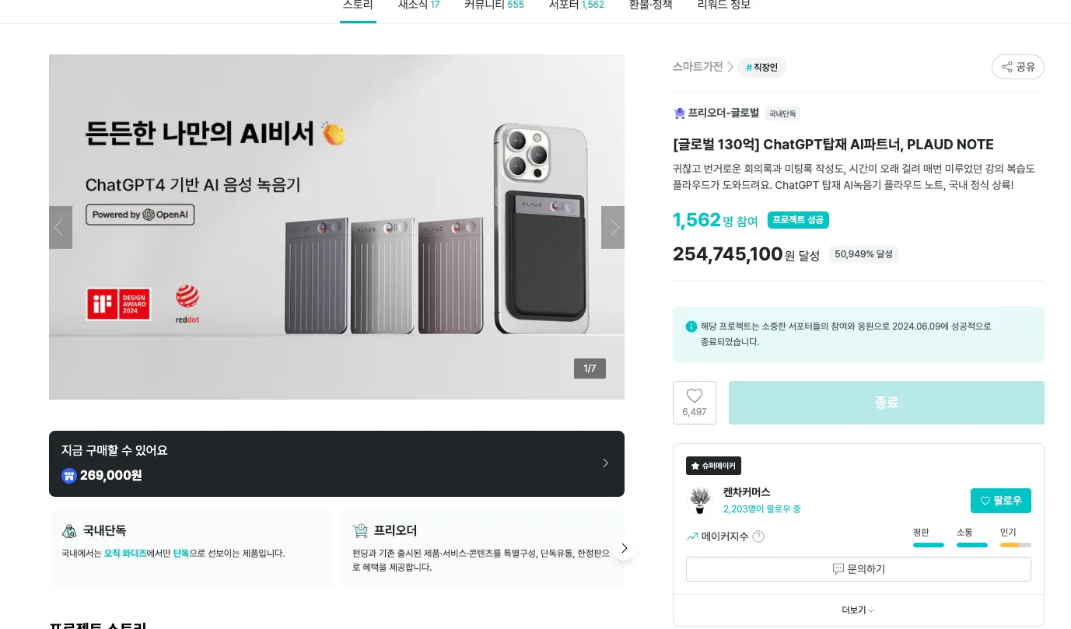Click the shopping cart icon beside 프리오더
Screen dimensions: 1071x629
pos(359,529)
